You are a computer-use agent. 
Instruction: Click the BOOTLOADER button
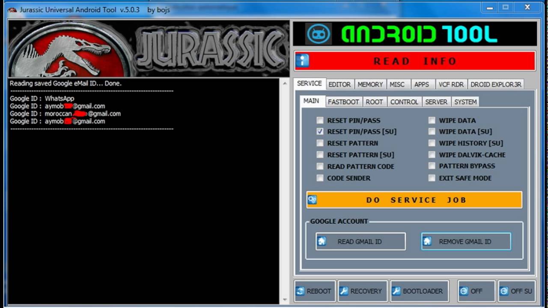[419, 291]
